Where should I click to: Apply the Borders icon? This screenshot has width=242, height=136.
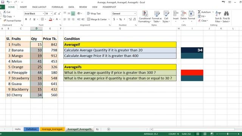pyautogui.click(x=42, y=19)
